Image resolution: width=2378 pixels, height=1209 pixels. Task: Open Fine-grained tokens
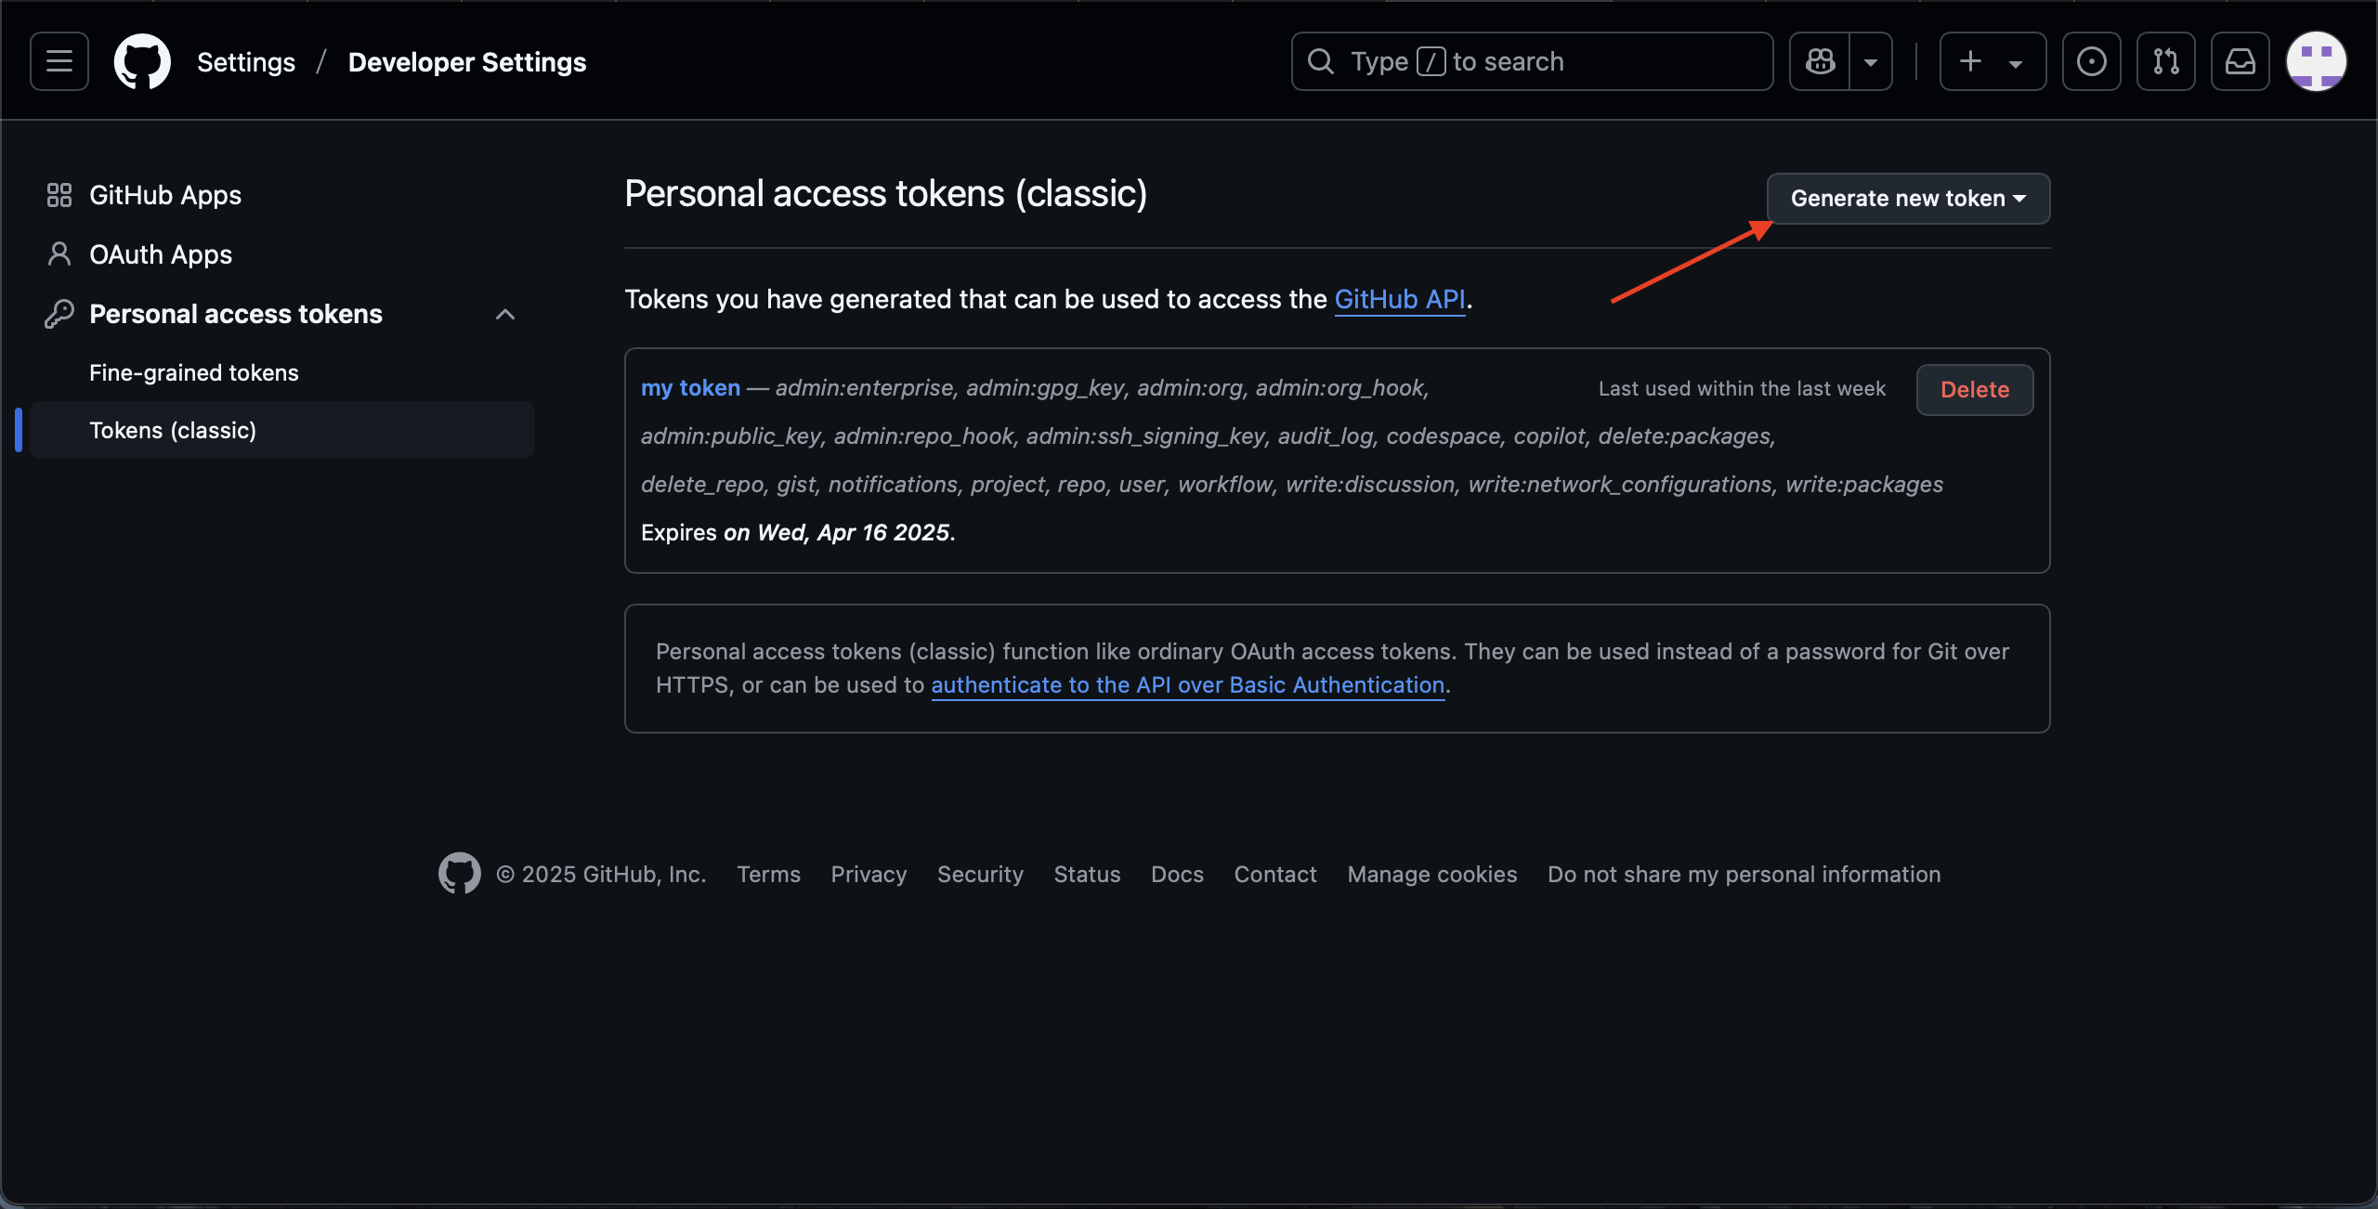click(194, 372)
